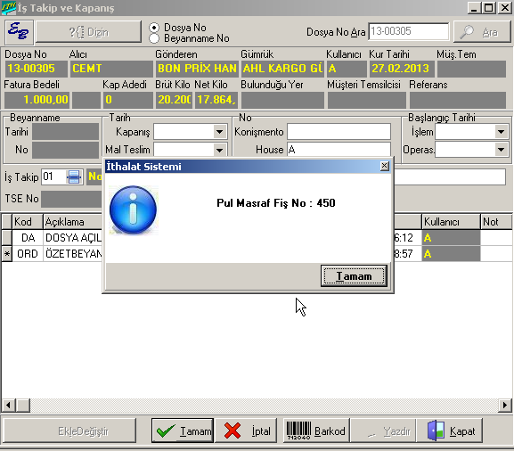This screenshot has height=451, width=514.
Task: Click the red X İptal button
Action: point(246,430)
